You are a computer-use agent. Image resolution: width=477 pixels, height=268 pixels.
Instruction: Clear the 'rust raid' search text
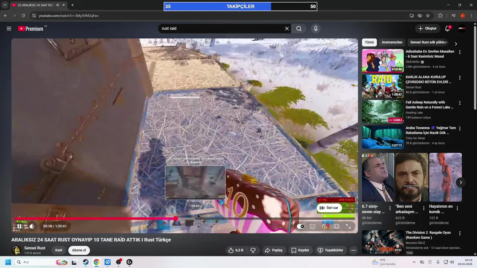coord(287,29)
